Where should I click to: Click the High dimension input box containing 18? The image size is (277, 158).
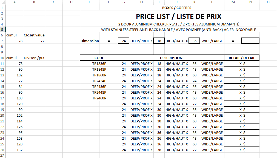[x=159, y=41]
